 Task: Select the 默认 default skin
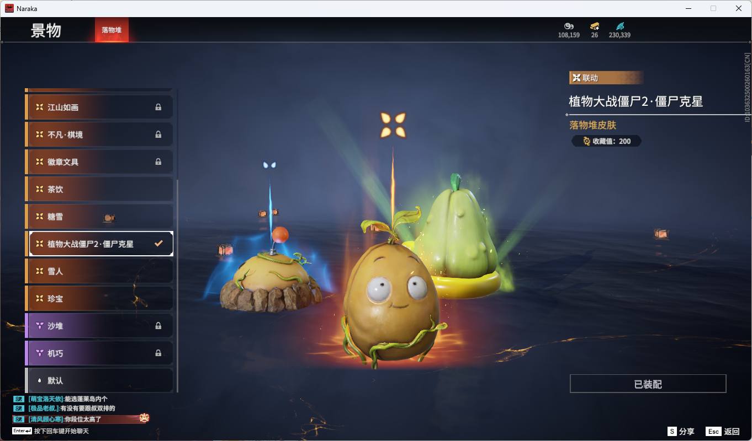(99, 380)
